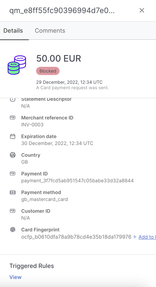Click the Blocked status badge
The height and width of the screenshot is (287, 156).
[48, 71]
